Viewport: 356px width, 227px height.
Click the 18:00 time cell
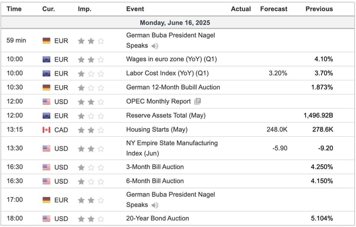pos(15,218)
